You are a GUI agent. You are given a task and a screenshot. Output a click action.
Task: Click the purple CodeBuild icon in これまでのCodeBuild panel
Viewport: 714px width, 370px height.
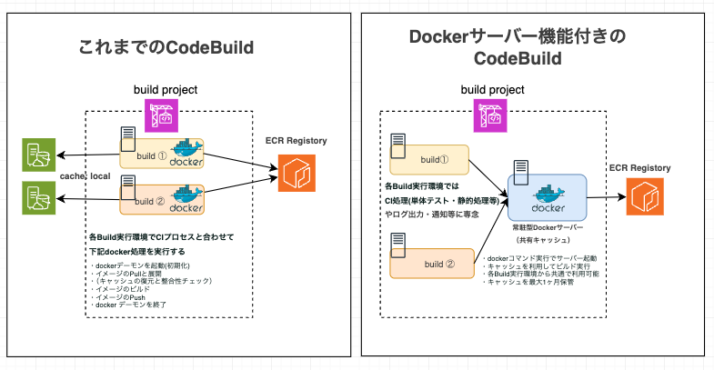(x=161, y=115)
